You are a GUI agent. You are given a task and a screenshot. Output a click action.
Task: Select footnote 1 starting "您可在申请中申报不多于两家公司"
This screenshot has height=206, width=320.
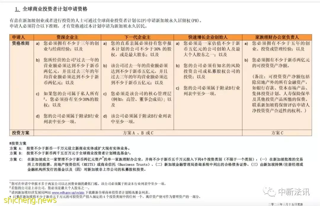(x=88, y=183)
